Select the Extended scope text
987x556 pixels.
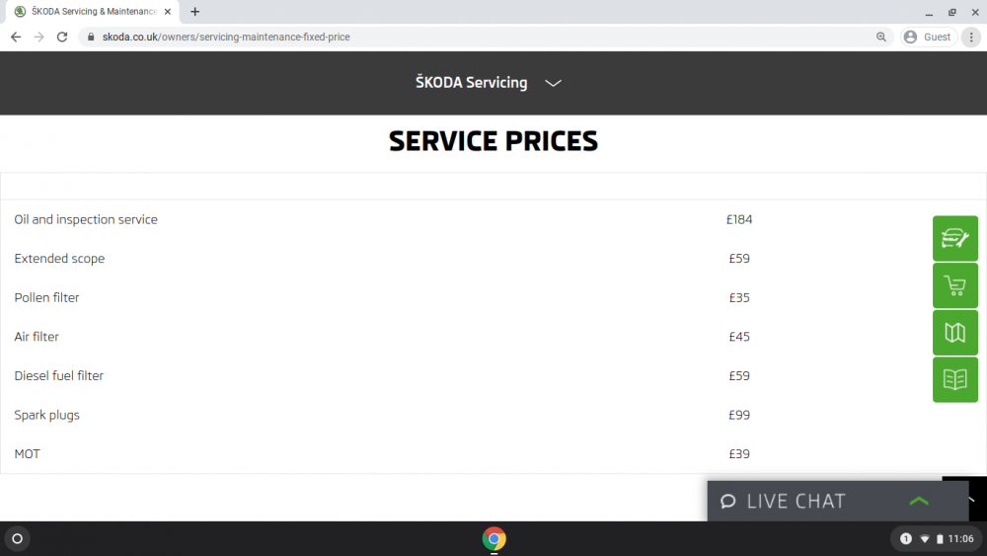(60, 259)
